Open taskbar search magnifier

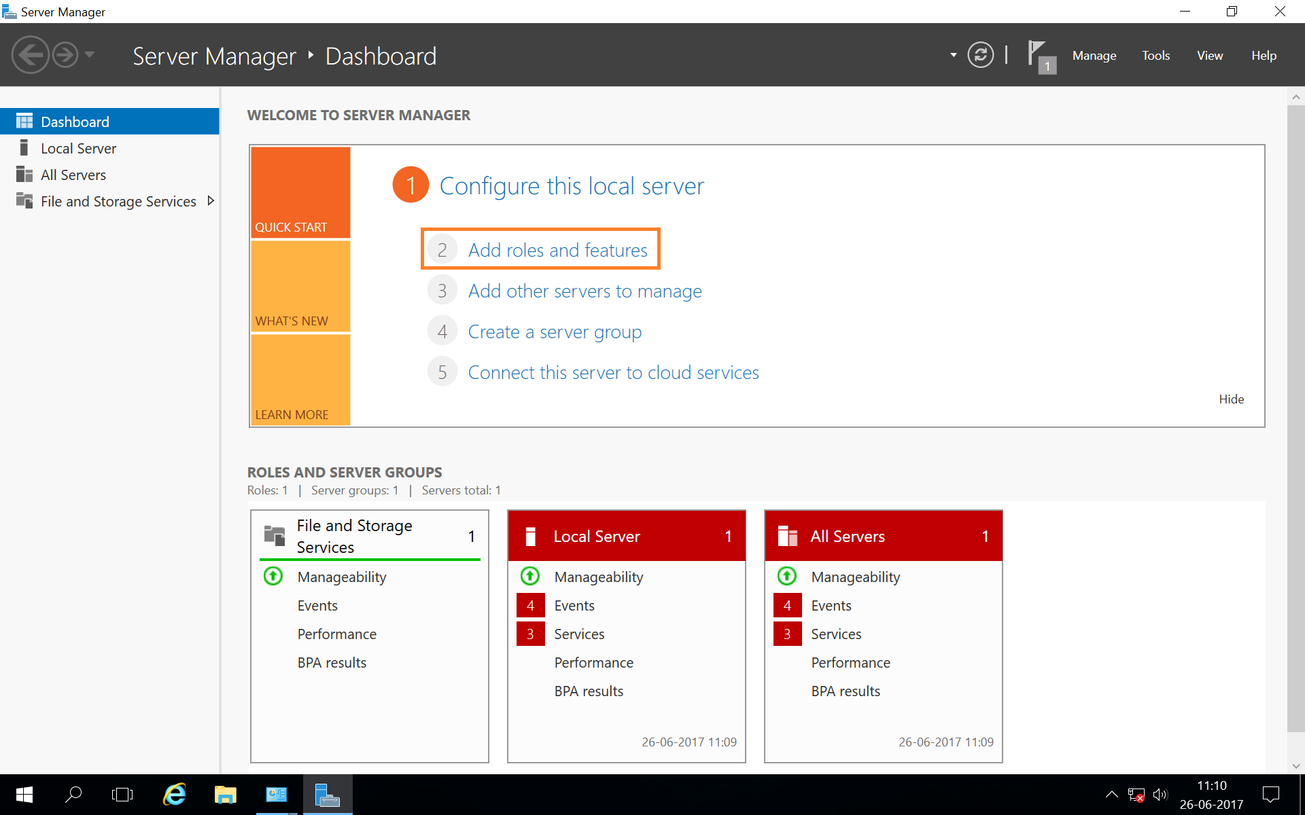[x=73, y=795]
